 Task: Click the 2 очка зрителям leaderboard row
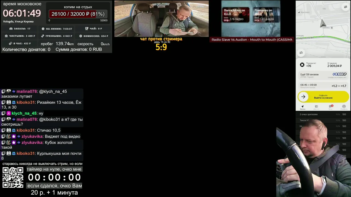[x=323, y=114]
